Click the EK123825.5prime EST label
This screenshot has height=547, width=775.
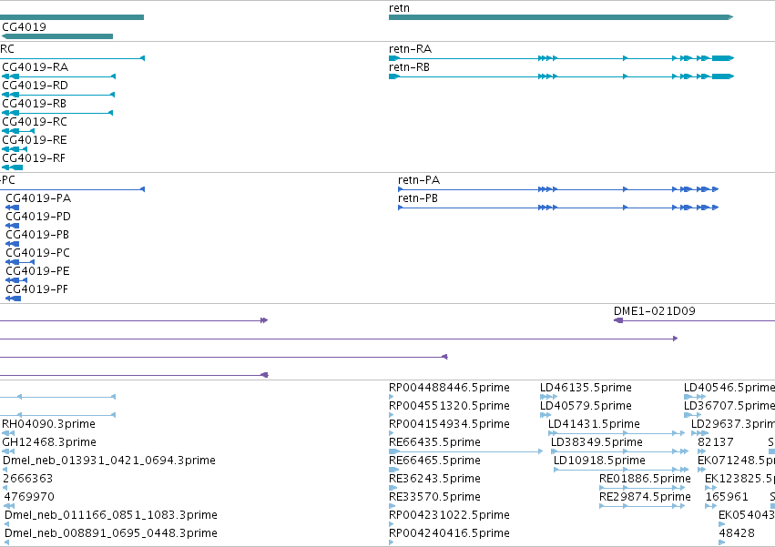[739, 479]
